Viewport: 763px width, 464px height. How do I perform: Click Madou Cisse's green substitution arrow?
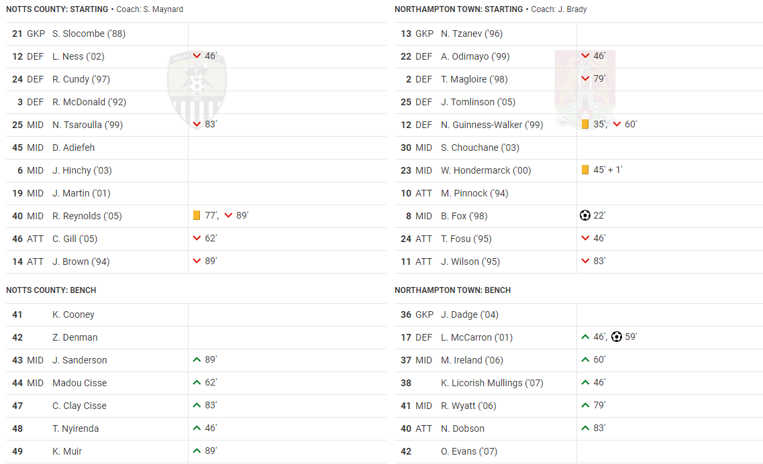pos(197,383)
